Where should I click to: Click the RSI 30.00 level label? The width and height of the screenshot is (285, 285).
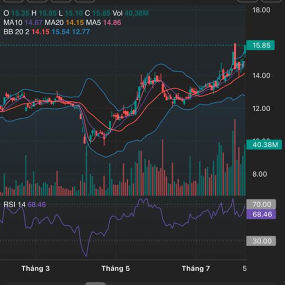click(261, 241)
